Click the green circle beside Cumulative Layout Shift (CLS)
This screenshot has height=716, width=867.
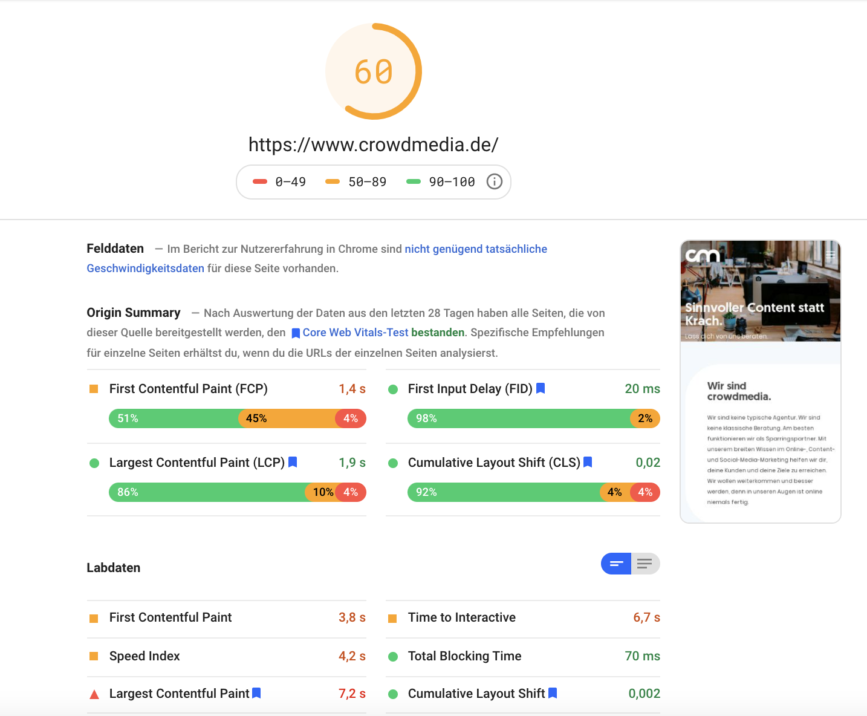393,463
